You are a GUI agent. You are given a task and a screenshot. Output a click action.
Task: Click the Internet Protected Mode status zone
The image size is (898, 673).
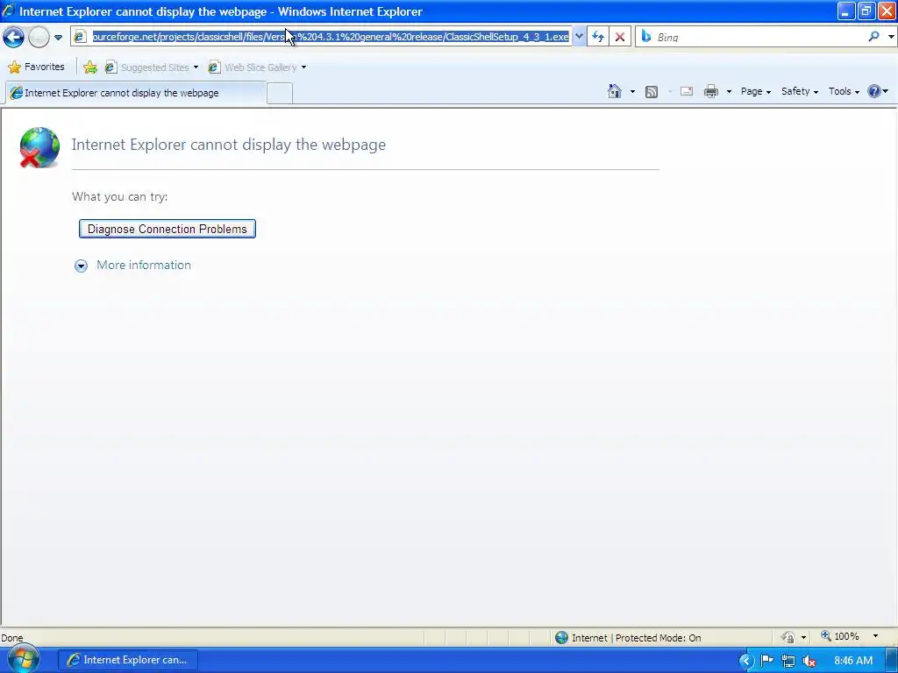(628, 638)
